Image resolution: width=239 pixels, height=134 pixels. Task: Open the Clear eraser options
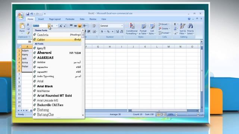(x=175, y=33)
